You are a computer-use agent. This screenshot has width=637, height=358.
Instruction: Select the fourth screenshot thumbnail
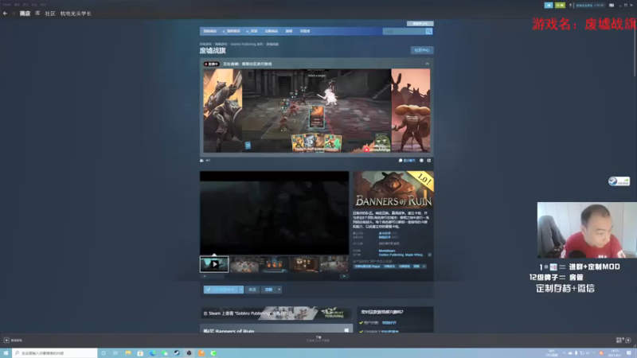point(304,264)
